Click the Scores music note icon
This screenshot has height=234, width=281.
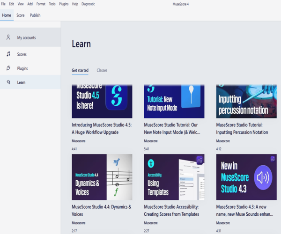click(8, 54)
